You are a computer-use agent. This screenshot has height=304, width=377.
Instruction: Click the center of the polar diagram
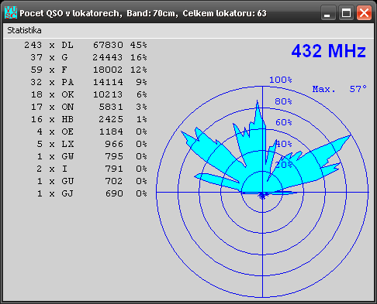262,192
